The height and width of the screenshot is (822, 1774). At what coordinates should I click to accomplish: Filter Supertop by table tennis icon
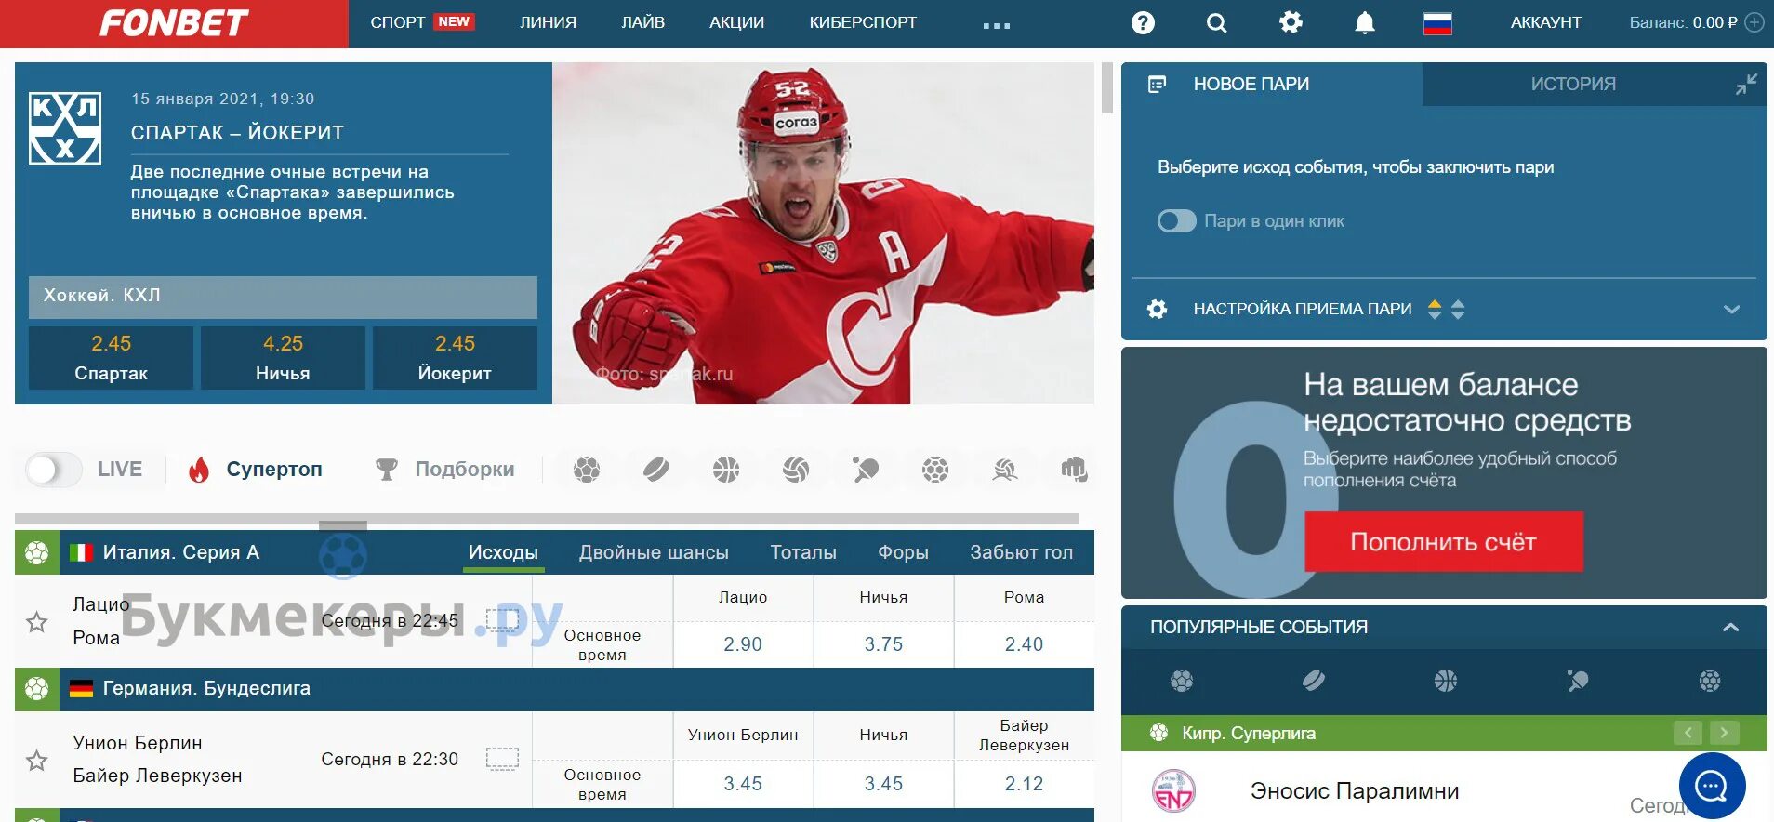click(866, 470)
